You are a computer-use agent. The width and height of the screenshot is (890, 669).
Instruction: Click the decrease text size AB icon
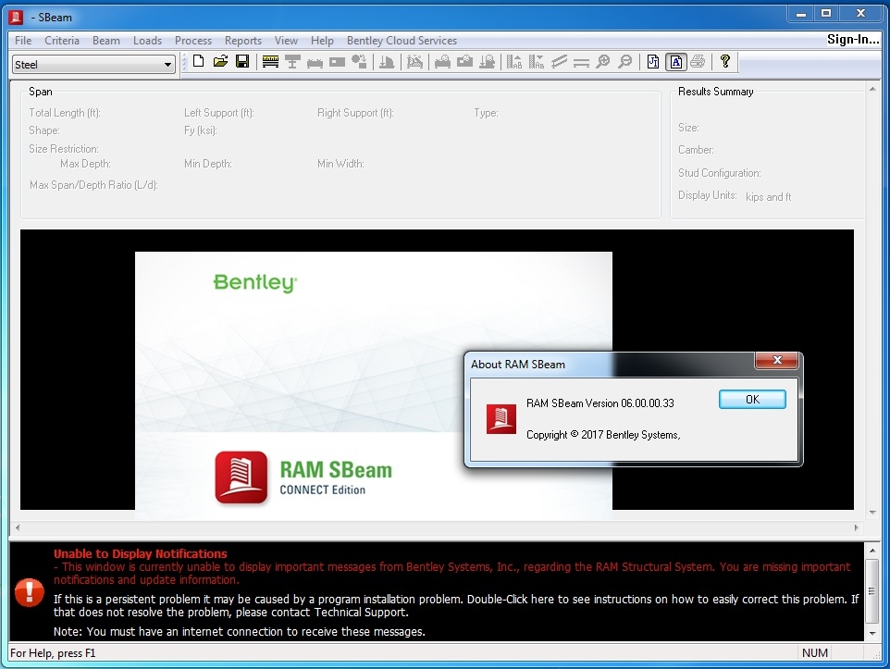537,62
